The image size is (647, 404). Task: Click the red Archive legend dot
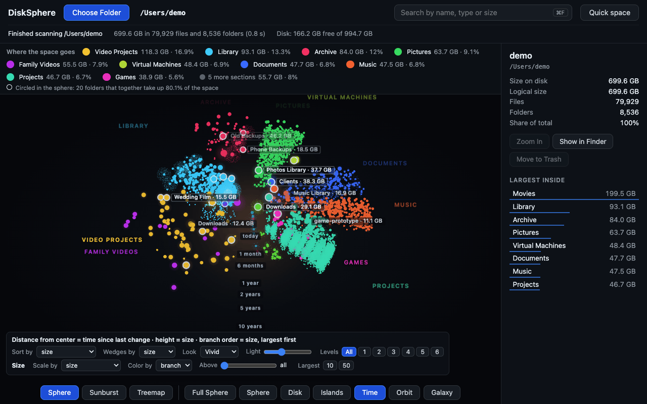pyautogui.click(x=306, y=52)
